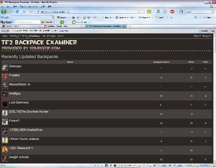Reload the page with the Refresh icon
Viewport: 216px width, 168px height.
[17, 12]
